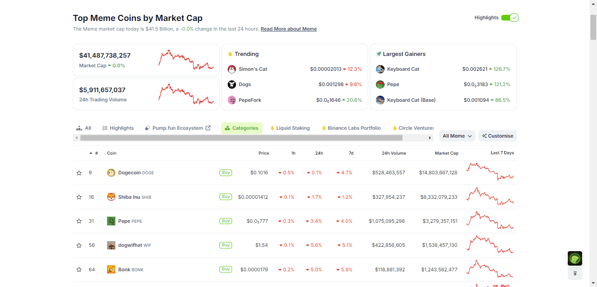The height and width of the screenshot is (287, 597).
Task: Select the All tab
Action: click(83, 128)
